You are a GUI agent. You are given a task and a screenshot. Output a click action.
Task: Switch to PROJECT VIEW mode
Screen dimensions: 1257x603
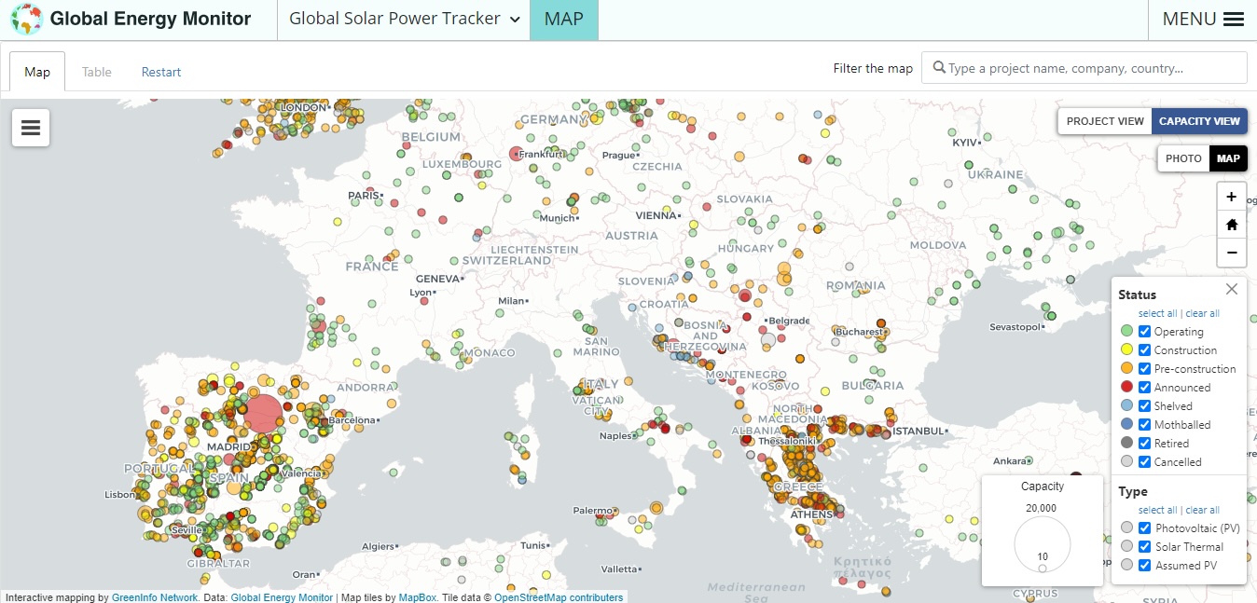1104,120
